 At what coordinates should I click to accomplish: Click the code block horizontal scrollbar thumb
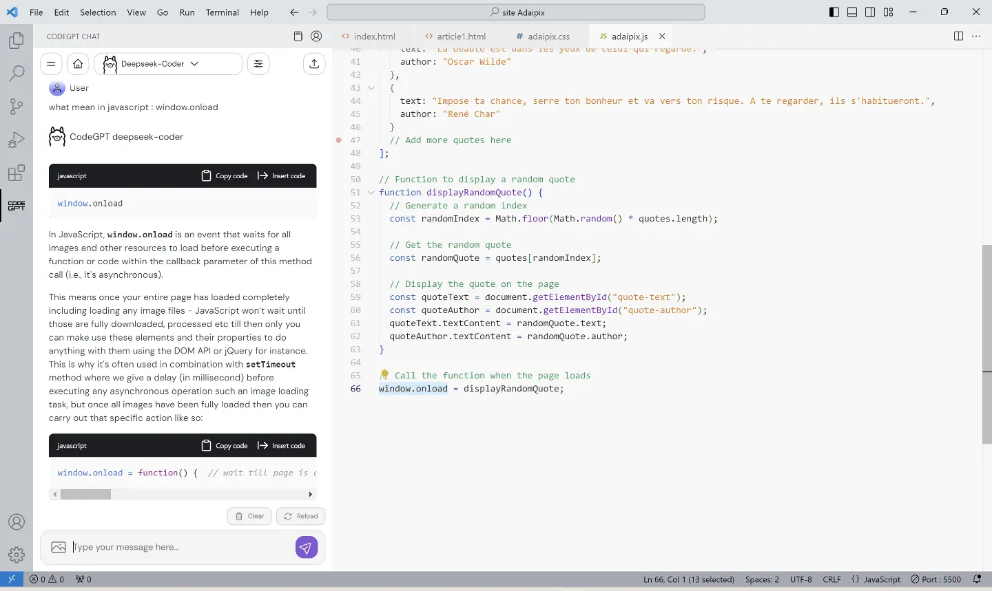point(85,494)
